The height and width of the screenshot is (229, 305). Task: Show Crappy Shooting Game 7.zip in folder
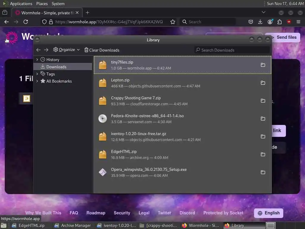263,101
